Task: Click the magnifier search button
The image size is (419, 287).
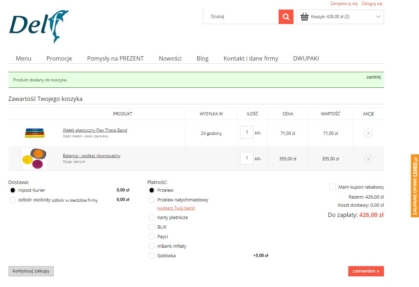Action: pyautogui.click(x=286, y=17)
